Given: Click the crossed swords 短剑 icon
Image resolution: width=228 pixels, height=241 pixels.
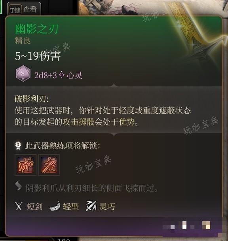Looking at the screenshot, I should 19,206.
